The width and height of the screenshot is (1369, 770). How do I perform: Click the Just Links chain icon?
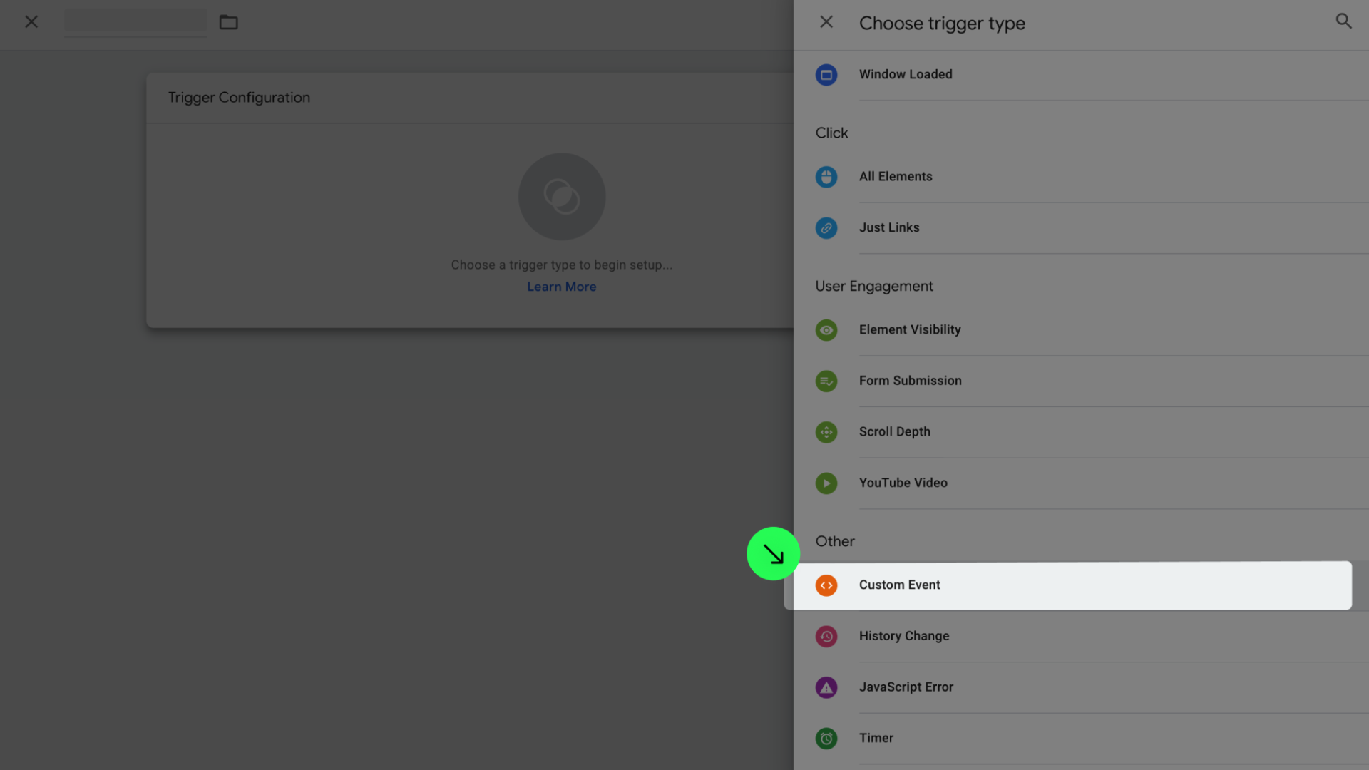826,228
